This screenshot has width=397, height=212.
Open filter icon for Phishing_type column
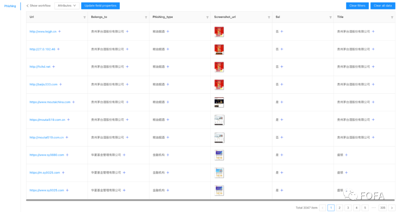207,18
